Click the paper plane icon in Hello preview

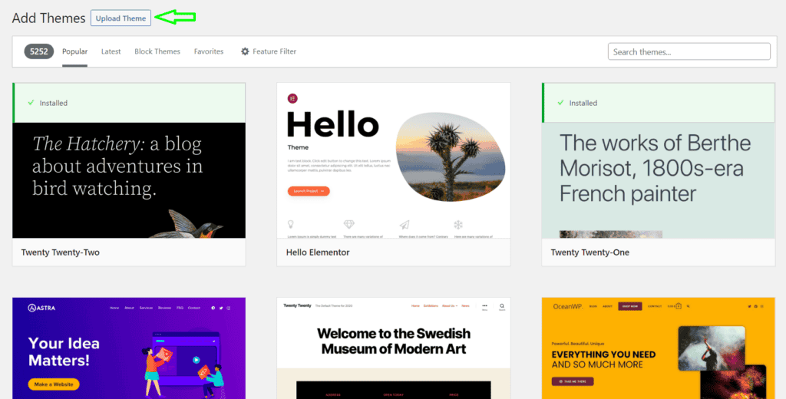pos(405,224)
